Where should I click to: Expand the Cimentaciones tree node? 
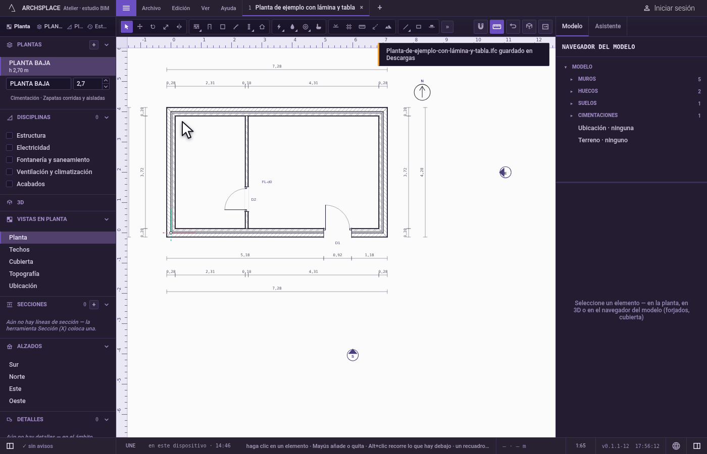572,116
